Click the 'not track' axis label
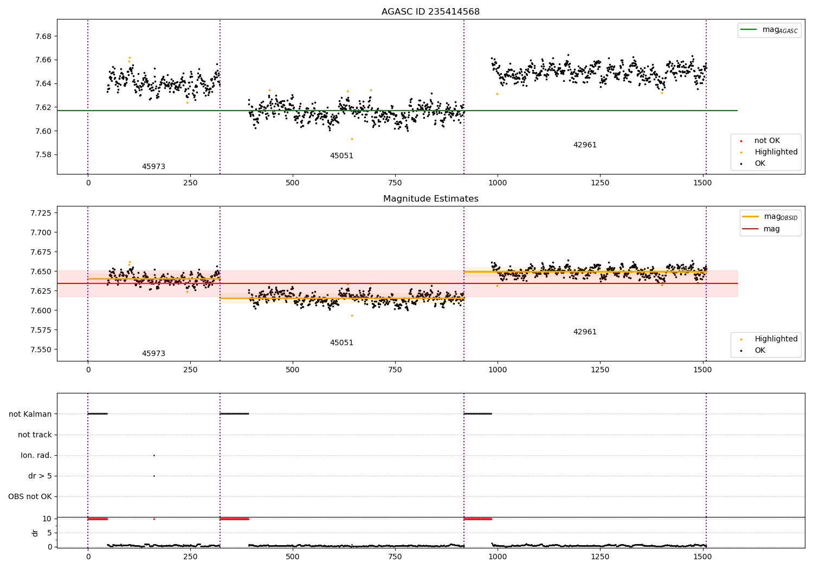 pyautogui.click(x=35, y=435)
